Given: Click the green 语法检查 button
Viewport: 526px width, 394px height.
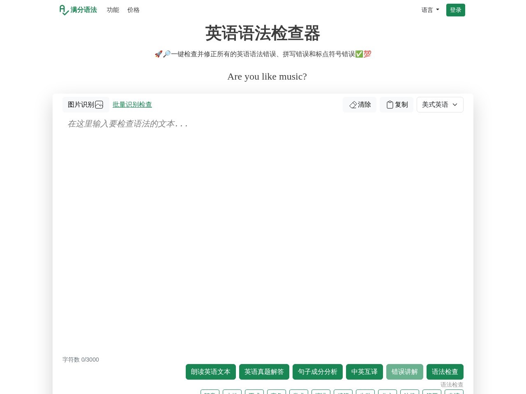Looking at the screenshot, I should (x=445, y=372).
